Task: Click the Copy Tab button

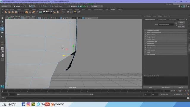Action: 180,87
